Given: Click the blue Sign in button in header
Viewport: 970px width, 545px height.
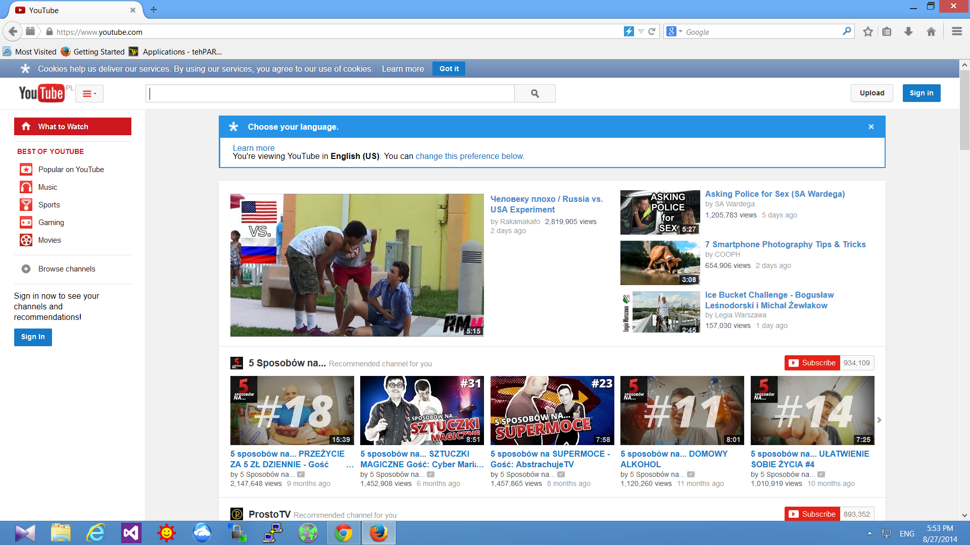Looking at the screenshot, I should [x=922, y=93].
